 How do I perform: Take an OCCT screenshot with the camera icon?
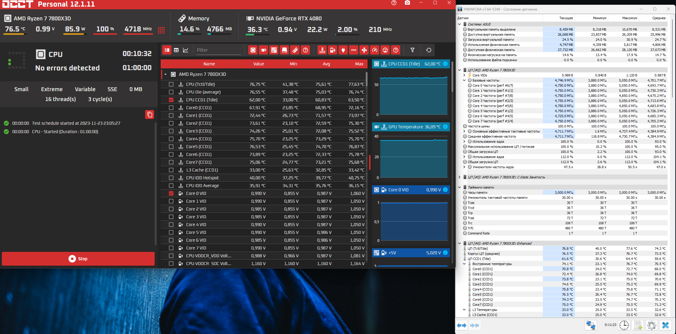[x=407, y=3]
